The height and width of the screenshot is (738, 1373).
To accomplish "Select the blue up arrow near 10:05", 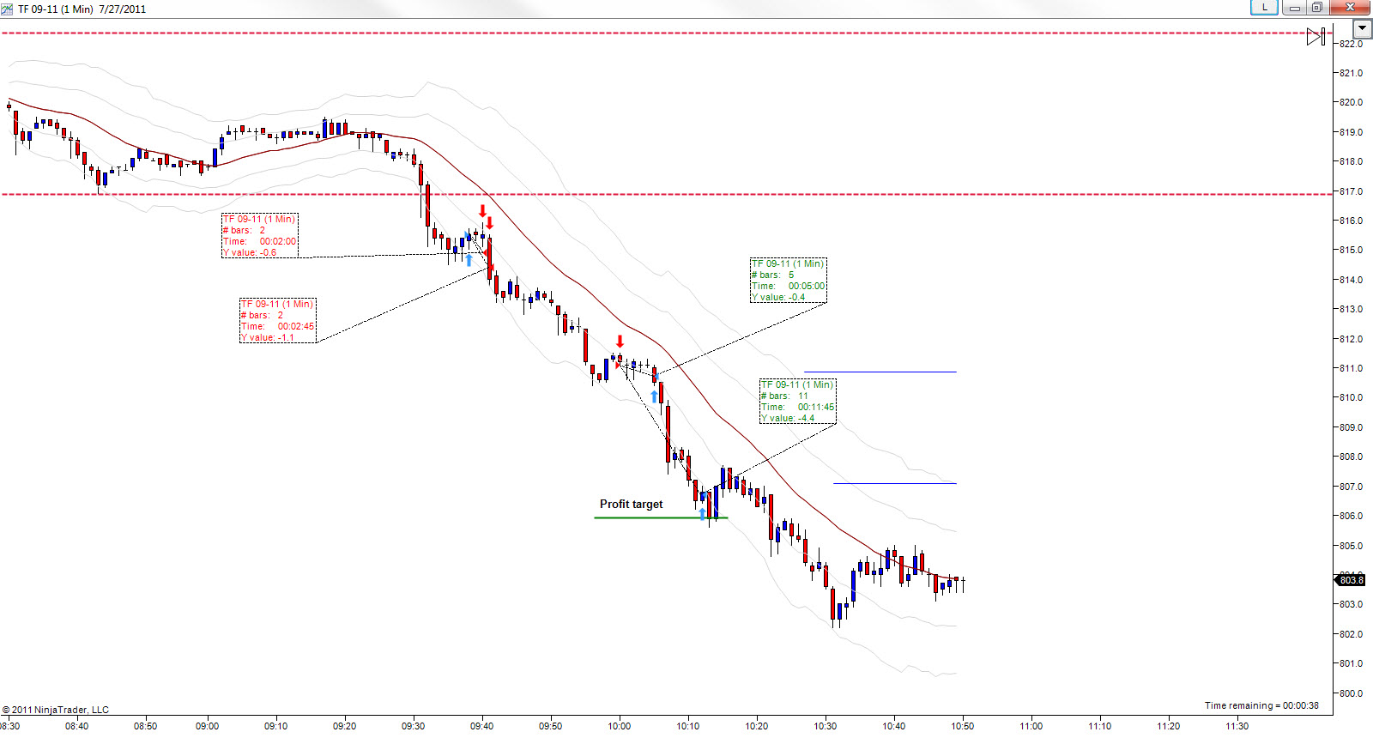I will 654,396.
